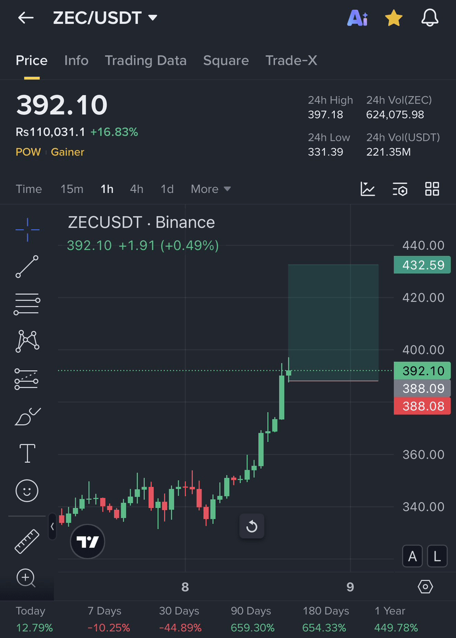The image size is (456, 638).
Task: Open chart axis settings hexagon icon
Action: click(425, 587)
